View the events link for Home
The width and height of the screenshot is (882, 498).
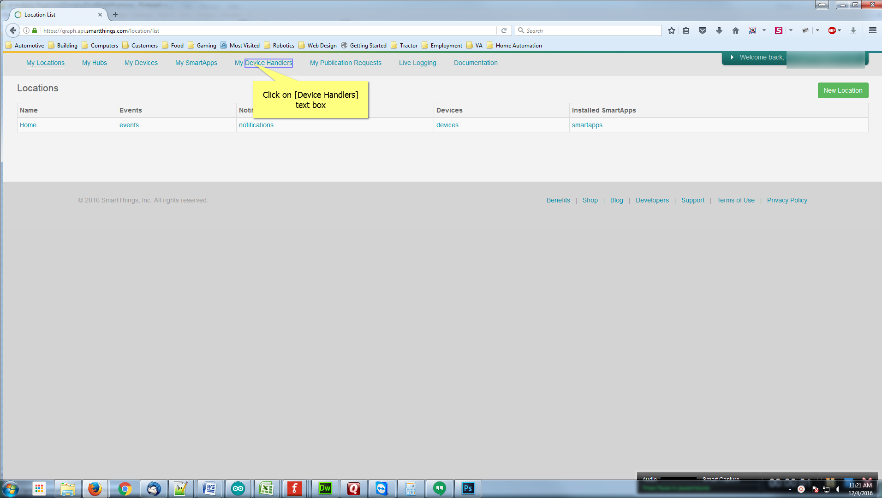coord(129,125)
